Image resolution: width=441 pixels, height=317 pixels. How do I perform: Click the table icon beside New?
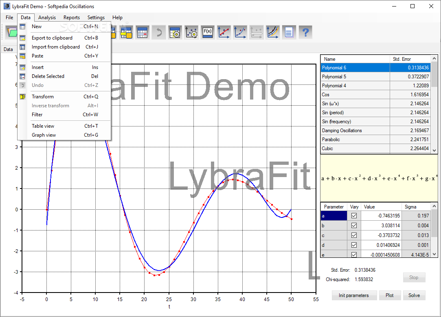[x=22, y=27]
